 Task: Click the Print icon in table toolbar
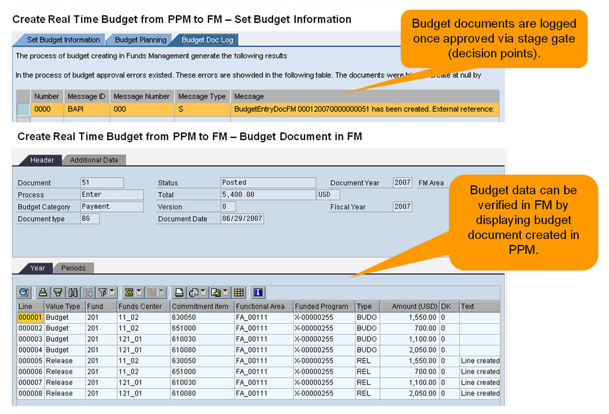(179, 292)
